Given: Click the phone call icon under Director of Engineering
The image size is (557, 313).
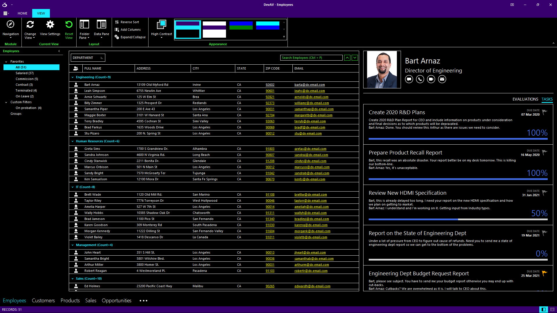Looking at the screenshot, I should (x=420, y=79).
